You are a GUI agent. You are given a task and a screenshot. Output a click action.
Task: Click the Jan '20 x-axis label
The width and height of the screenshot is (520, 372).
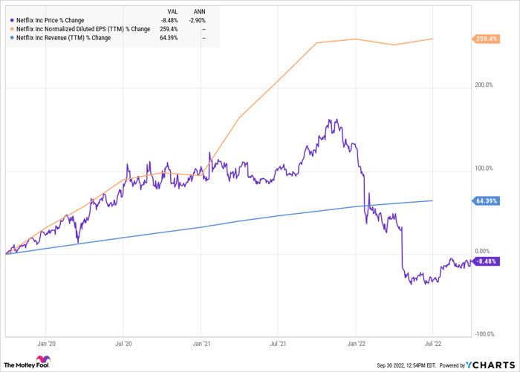point(46,345)
